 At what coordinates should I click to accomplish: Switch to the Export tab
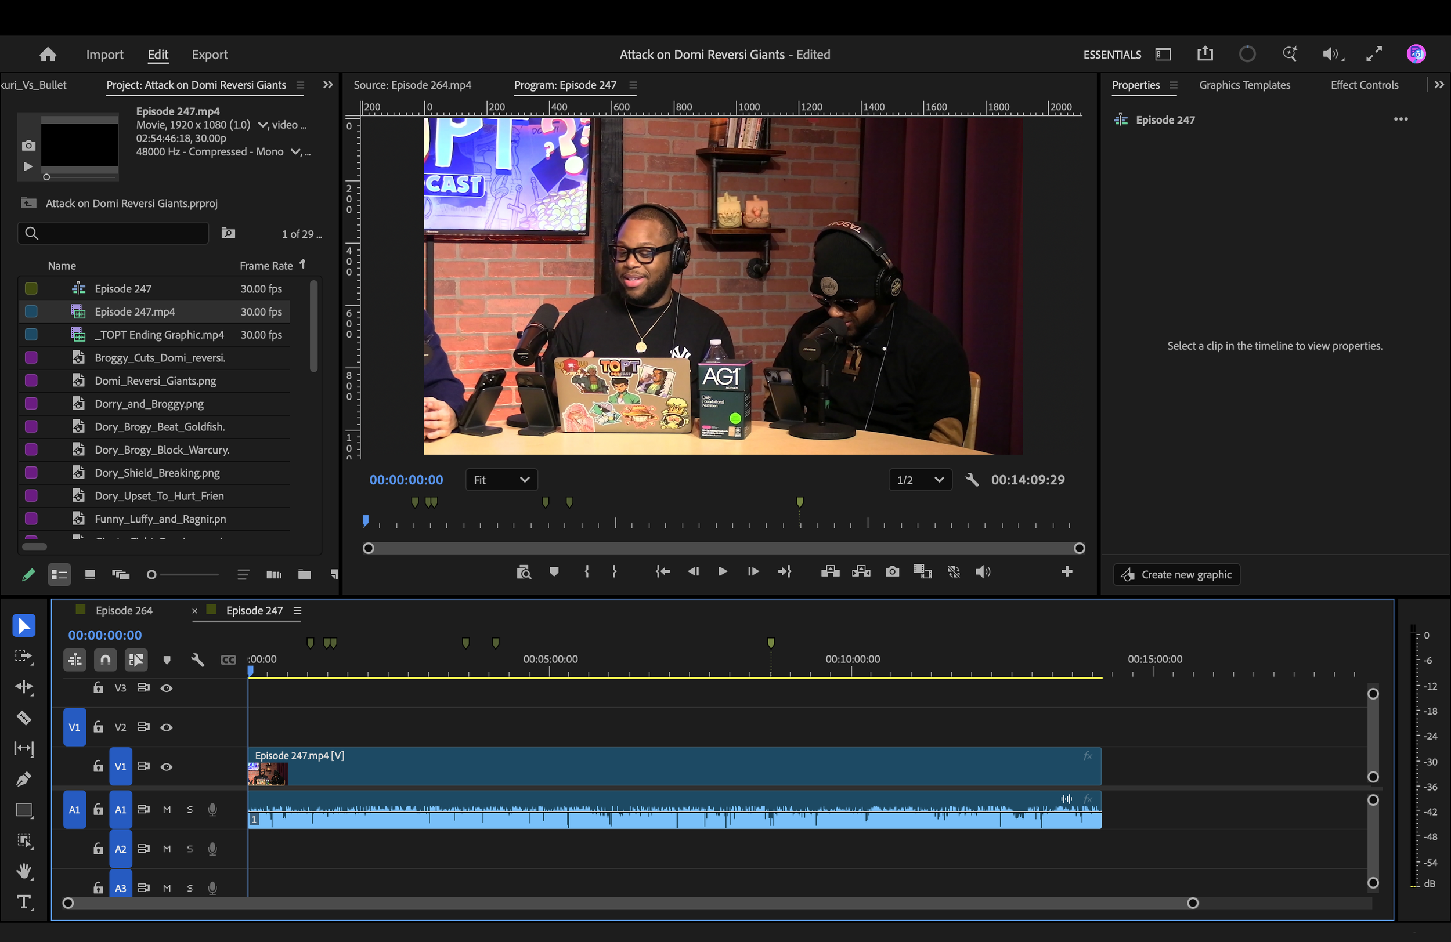pos(210,55)
